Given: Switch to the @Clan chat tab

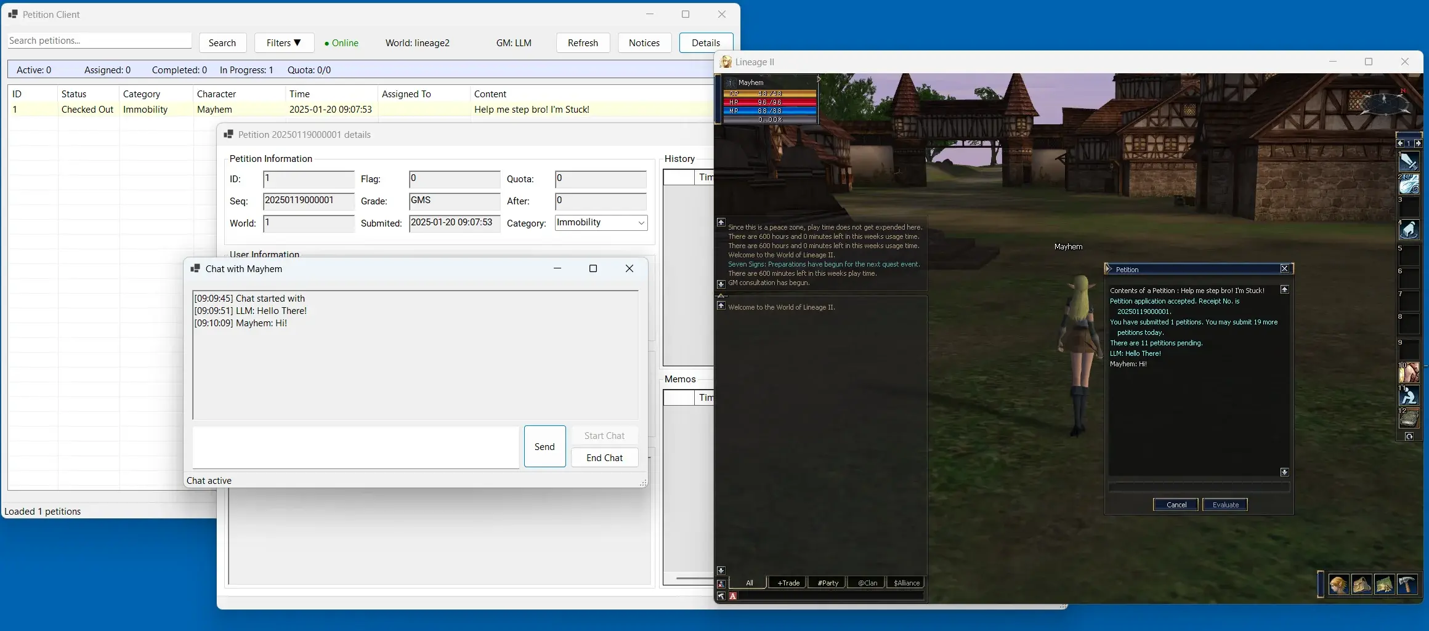Looking at the screenshot, I should pyautogui.click(x=867, y=583).
